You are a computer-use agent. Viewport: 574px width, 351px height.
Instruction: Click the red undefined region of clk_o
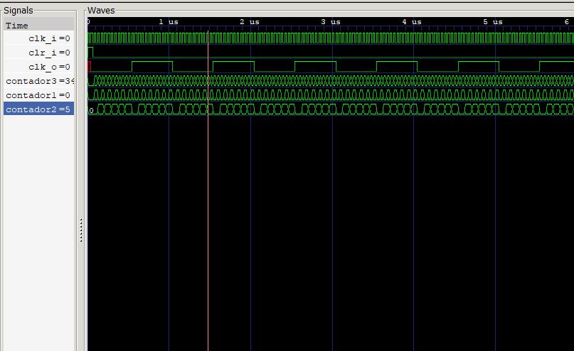coord(89,66)
